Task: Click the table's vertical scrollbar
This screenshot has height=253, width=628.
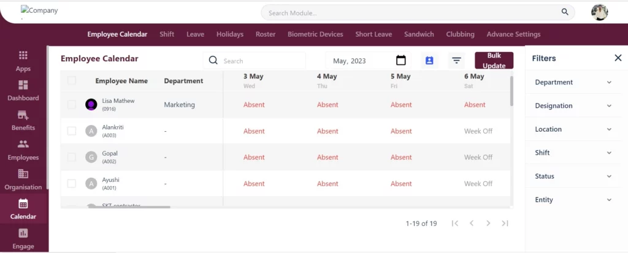Action: point(511,91)
